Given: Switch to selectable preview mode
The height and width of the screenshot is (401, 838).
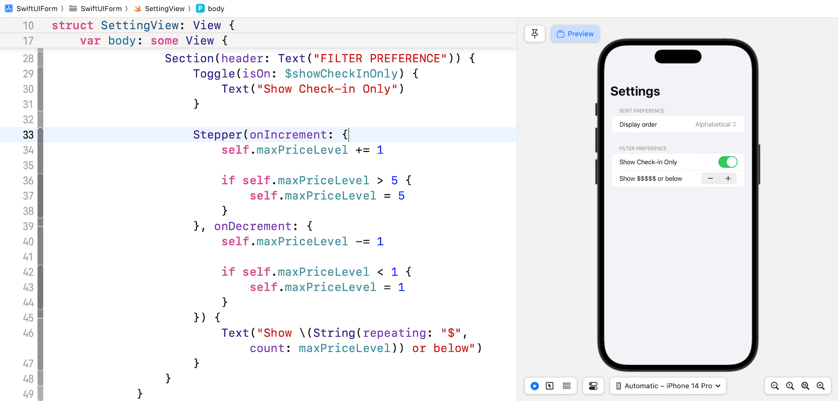Looking at the screenshot, I should click(x=550, y=386).
